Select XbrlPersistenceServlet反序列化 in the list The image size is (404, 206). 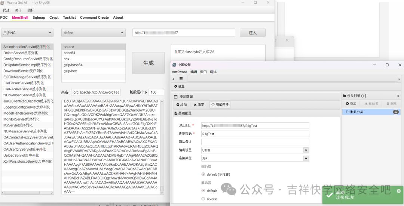coord(27,162)
